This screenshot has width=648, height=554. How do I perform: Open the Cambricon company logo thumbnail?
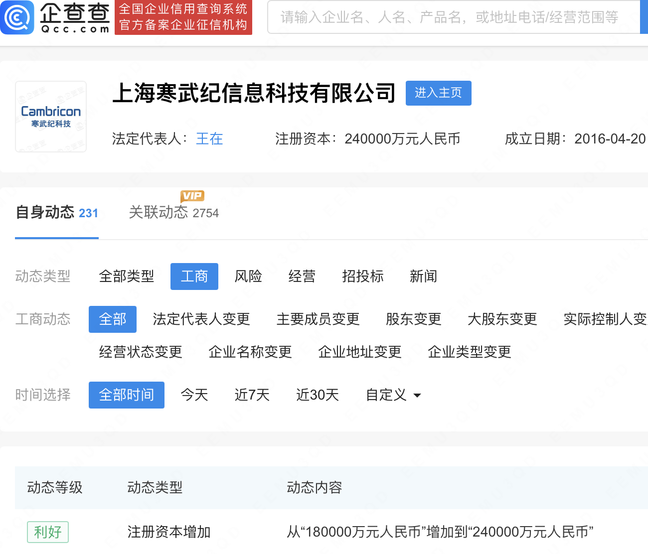(x=51, y=117)
